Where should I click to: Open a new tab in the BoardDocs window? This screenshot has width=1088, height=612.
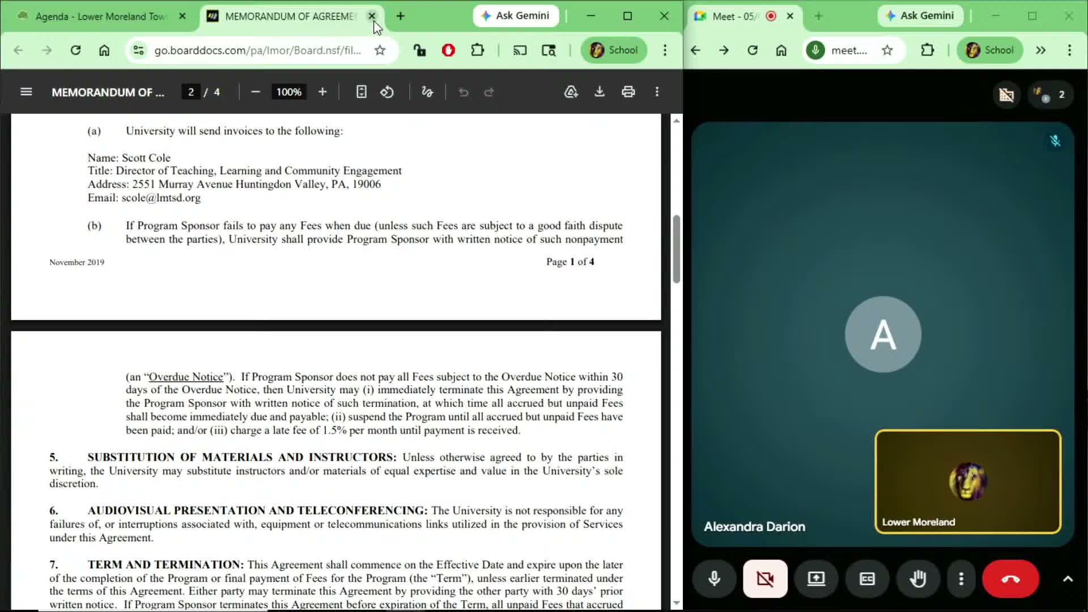tap(401, 16)
